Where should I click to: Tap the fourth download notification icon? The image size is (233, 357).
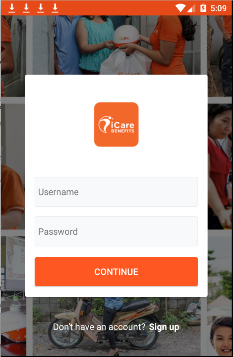coord(55,8)
